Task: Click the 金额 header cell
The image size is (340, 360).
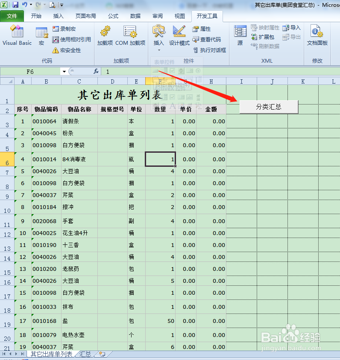Action: (211, 109)
